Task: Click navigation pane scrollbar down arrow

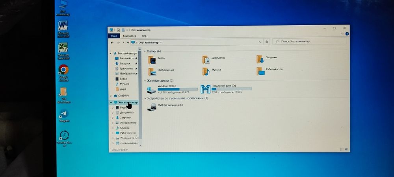Action: (x=140, y=145)
